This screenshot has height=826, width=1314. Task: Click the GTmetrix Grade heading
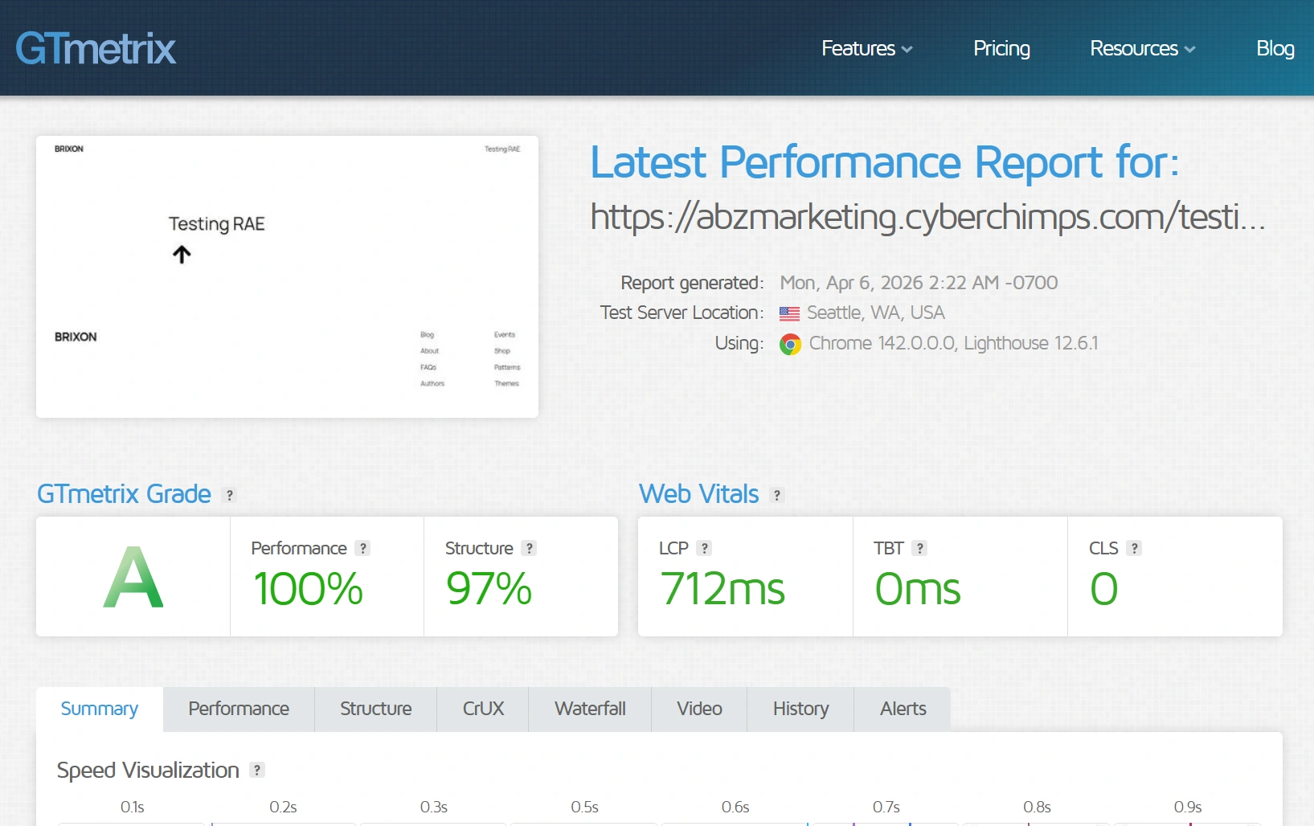tap(124, 493)
